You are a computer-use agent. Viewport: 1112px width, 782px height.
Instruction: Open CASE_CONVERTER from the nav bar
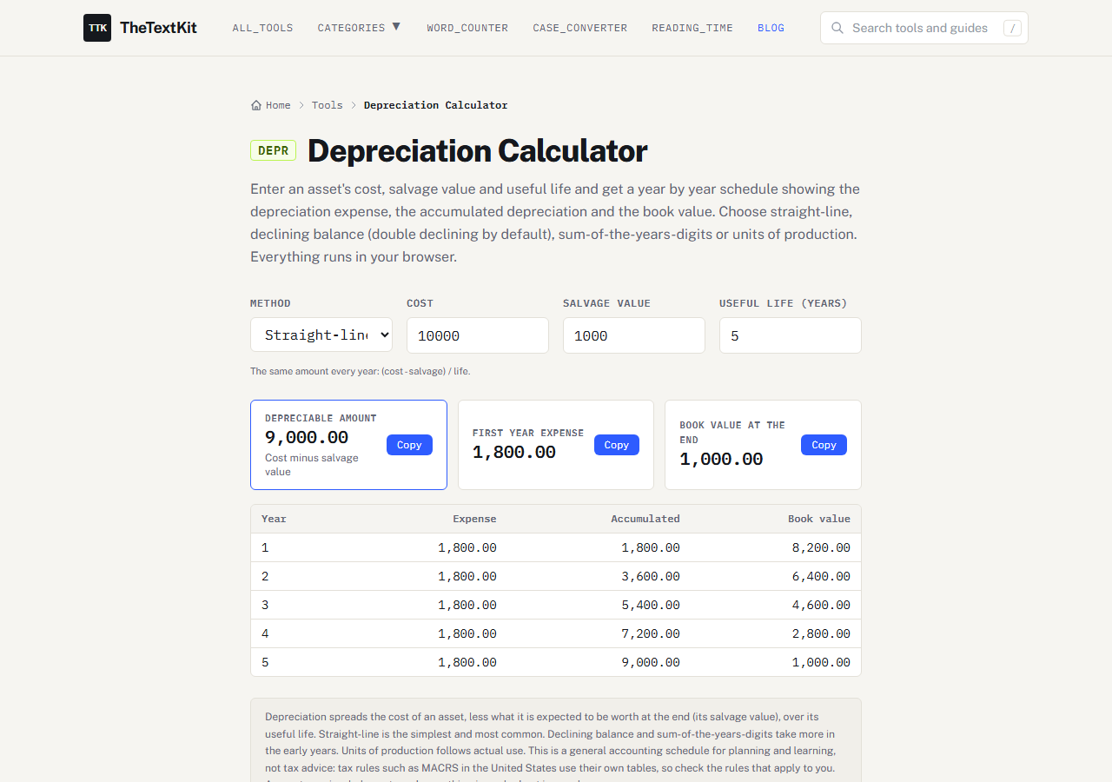(x=580, y=28)
